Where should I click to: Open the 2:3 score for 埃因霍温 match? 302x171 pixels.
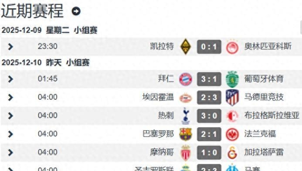[x=209, y=97]
